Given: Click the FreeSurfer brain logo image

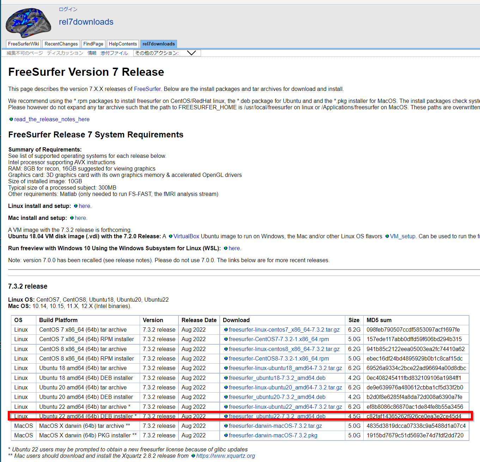Looking at the screenshot, I should point(29,23).
